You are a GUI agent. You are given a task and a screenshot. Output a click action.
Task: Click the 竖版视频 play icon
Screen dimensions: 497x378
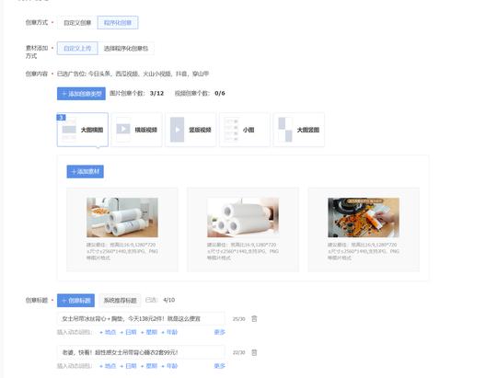(x=178, y=130)
